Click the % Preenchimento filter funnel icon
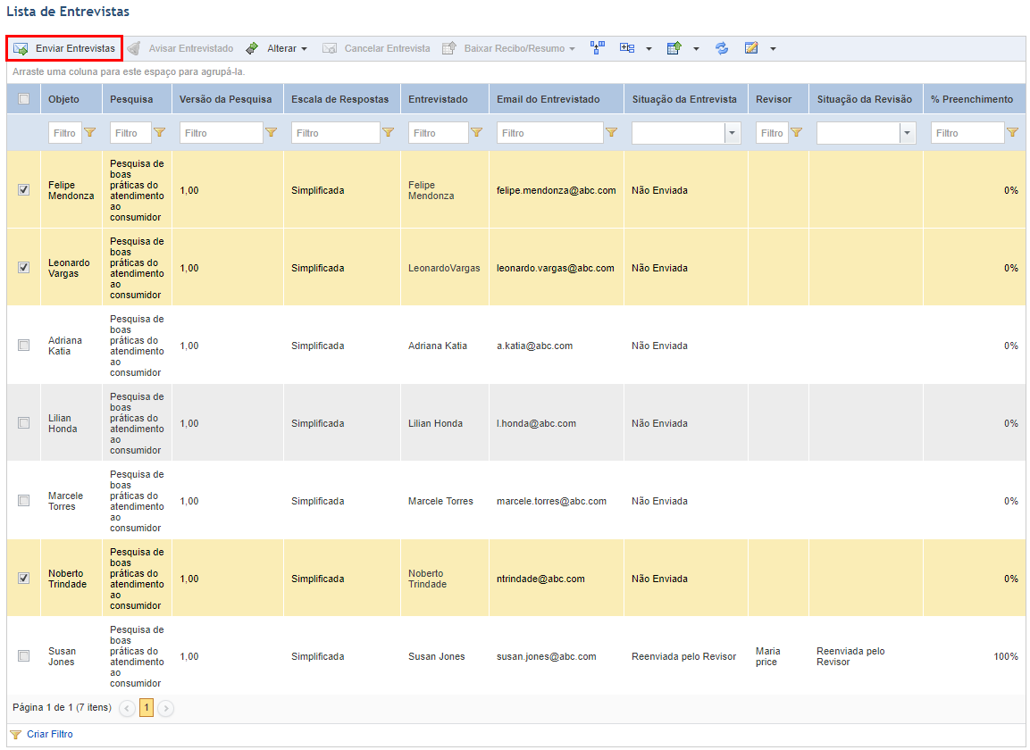This screenshot has width=1030, height=750. click(1013, 133)
